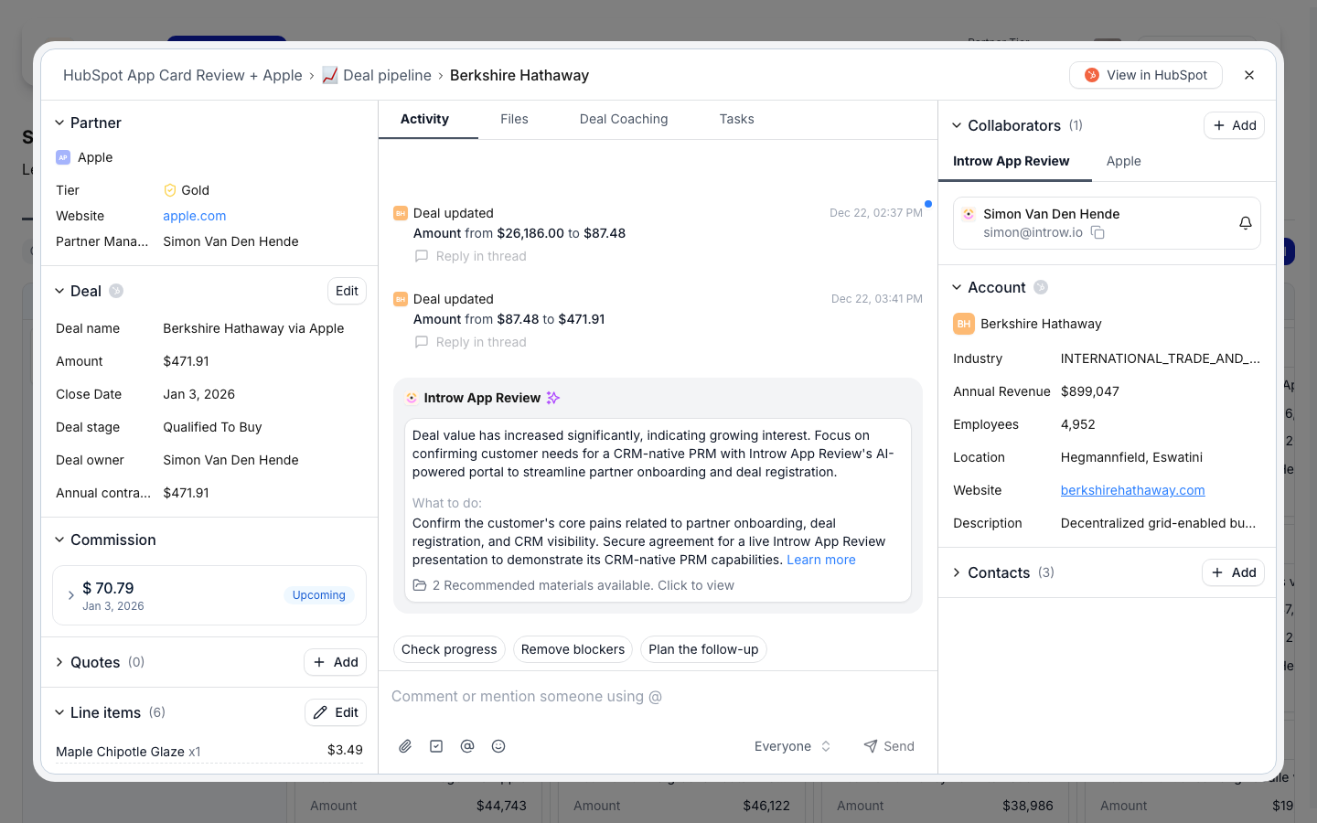
Task: Collapse the Commission section
Action: (x=59, y=540)
